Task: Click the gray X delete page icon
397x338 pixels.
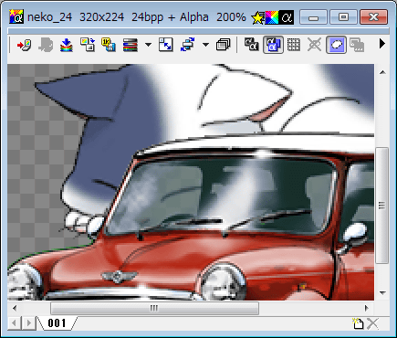Action: [372, 323]
